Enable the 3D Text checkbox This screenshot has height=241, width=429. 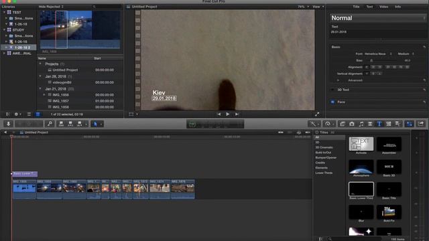[332, 90]
